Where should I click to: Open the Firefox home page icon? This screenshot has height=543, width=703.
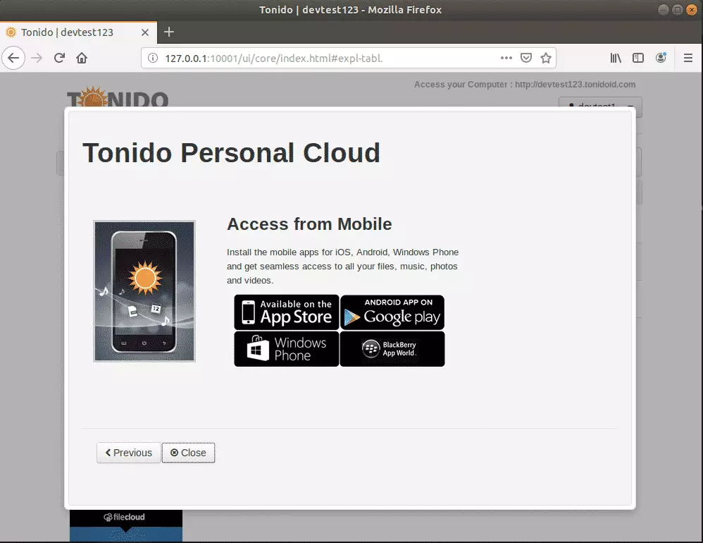(82, 58)
